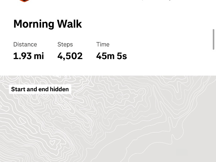
Task: Click the Steps stat label
Action: (65, 44)
